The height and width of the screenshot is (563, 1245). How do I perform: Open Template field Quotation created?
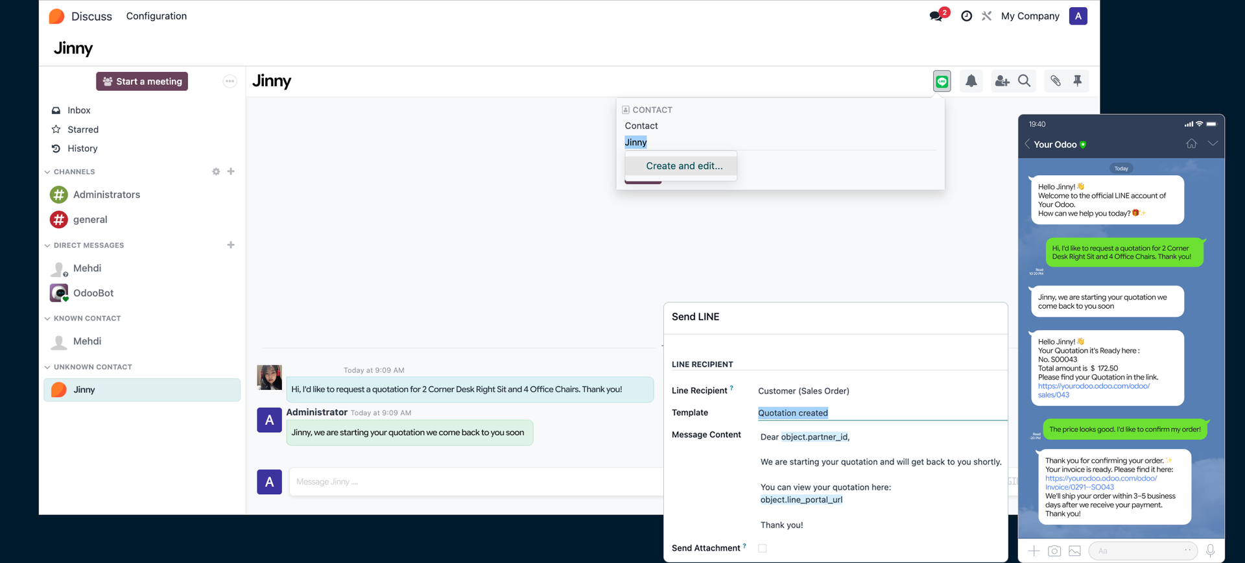click(882, 413)
